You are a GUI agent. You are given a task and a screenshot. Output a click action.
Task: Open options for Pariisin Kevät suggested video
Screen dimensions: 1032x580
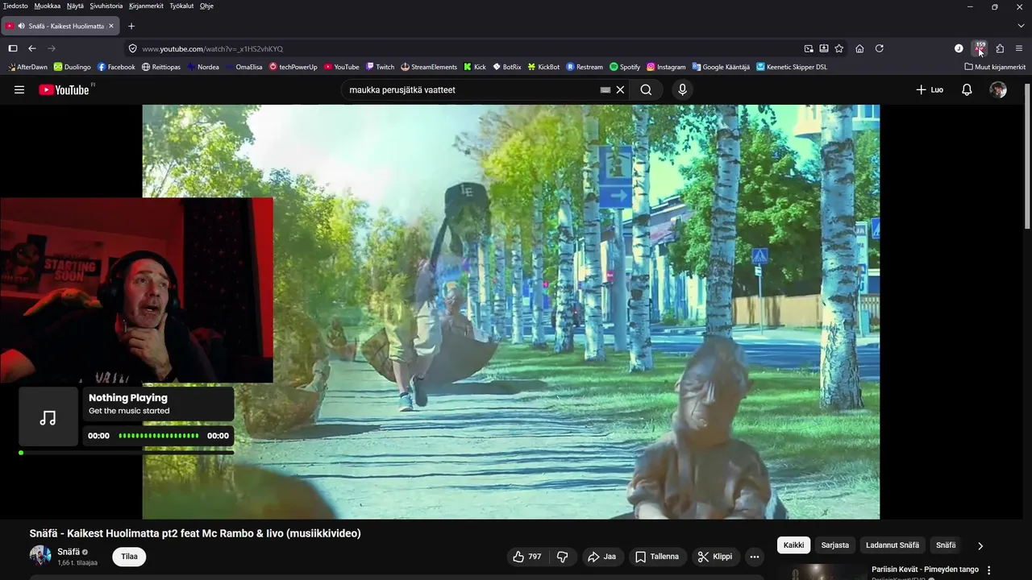(x=989, y=570)
